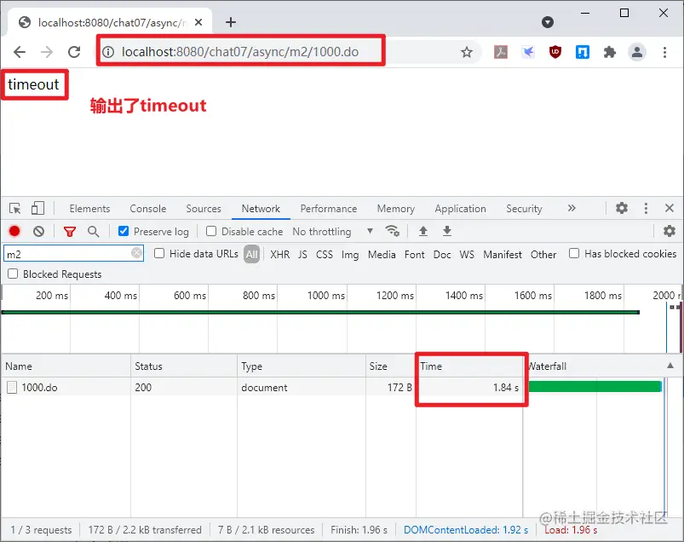Export HAR file with download arrow

tap(447, 231)
